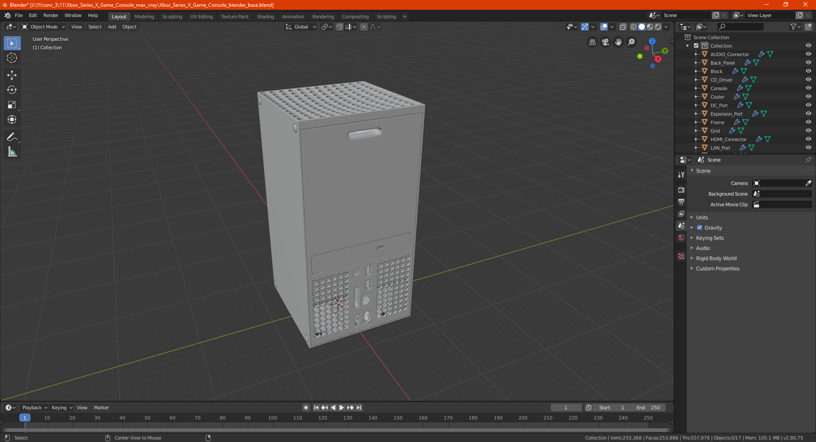Switch to the Modeling workspace tab
The image size is (816, 442).
tap(144, 17)
